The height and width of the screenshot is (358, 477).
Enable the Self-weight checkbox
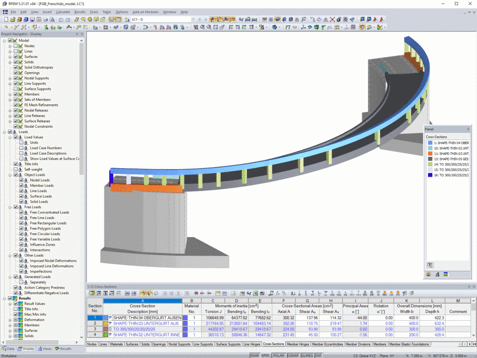[15, 170]
